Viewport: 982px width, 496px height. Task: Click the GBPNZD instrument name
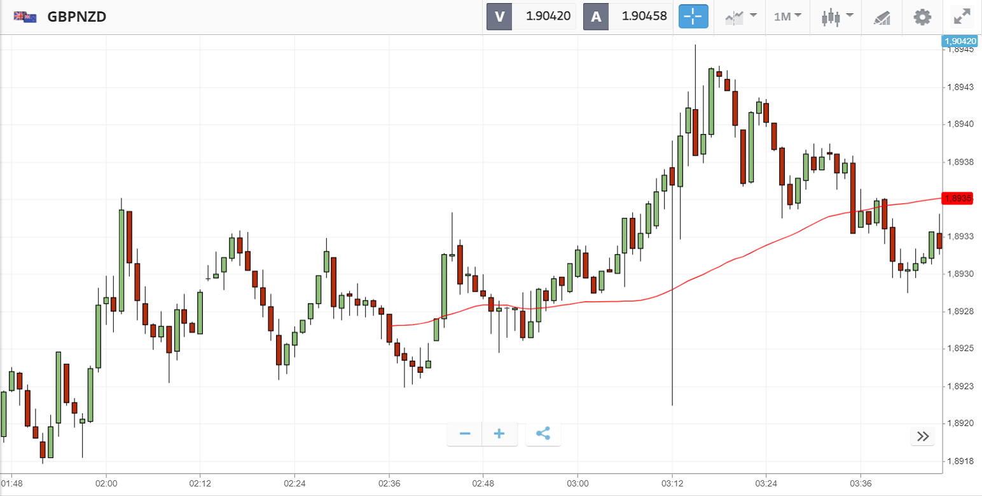pos(76,17)
